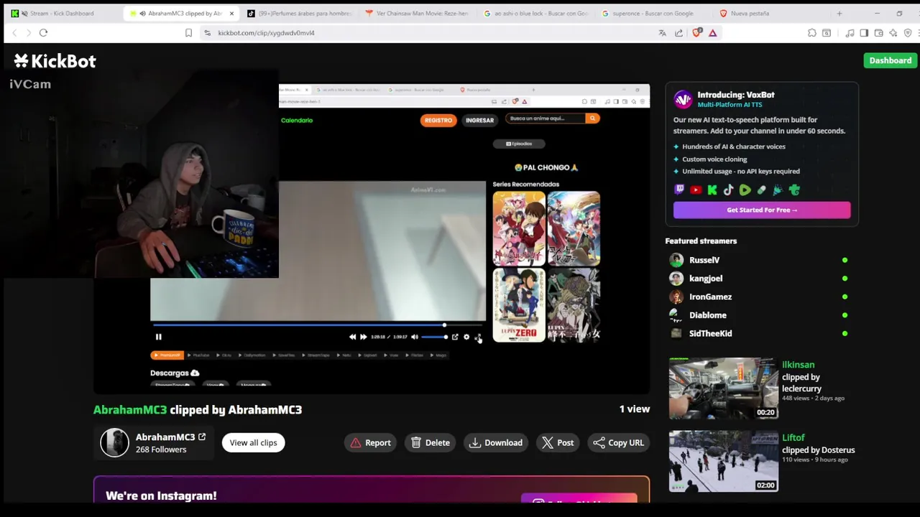Viewport: 920px width, 517px height.
Task: Click the Rumble icon in VoxBot card
Action: point(745,190)
